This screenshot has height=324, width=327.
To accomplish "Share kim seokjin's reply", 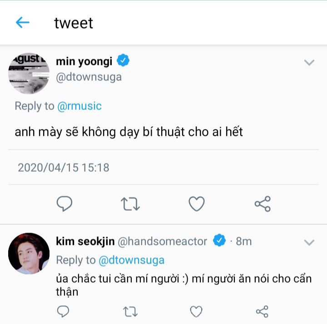I will pyautogui.click(x=262, y=311).
